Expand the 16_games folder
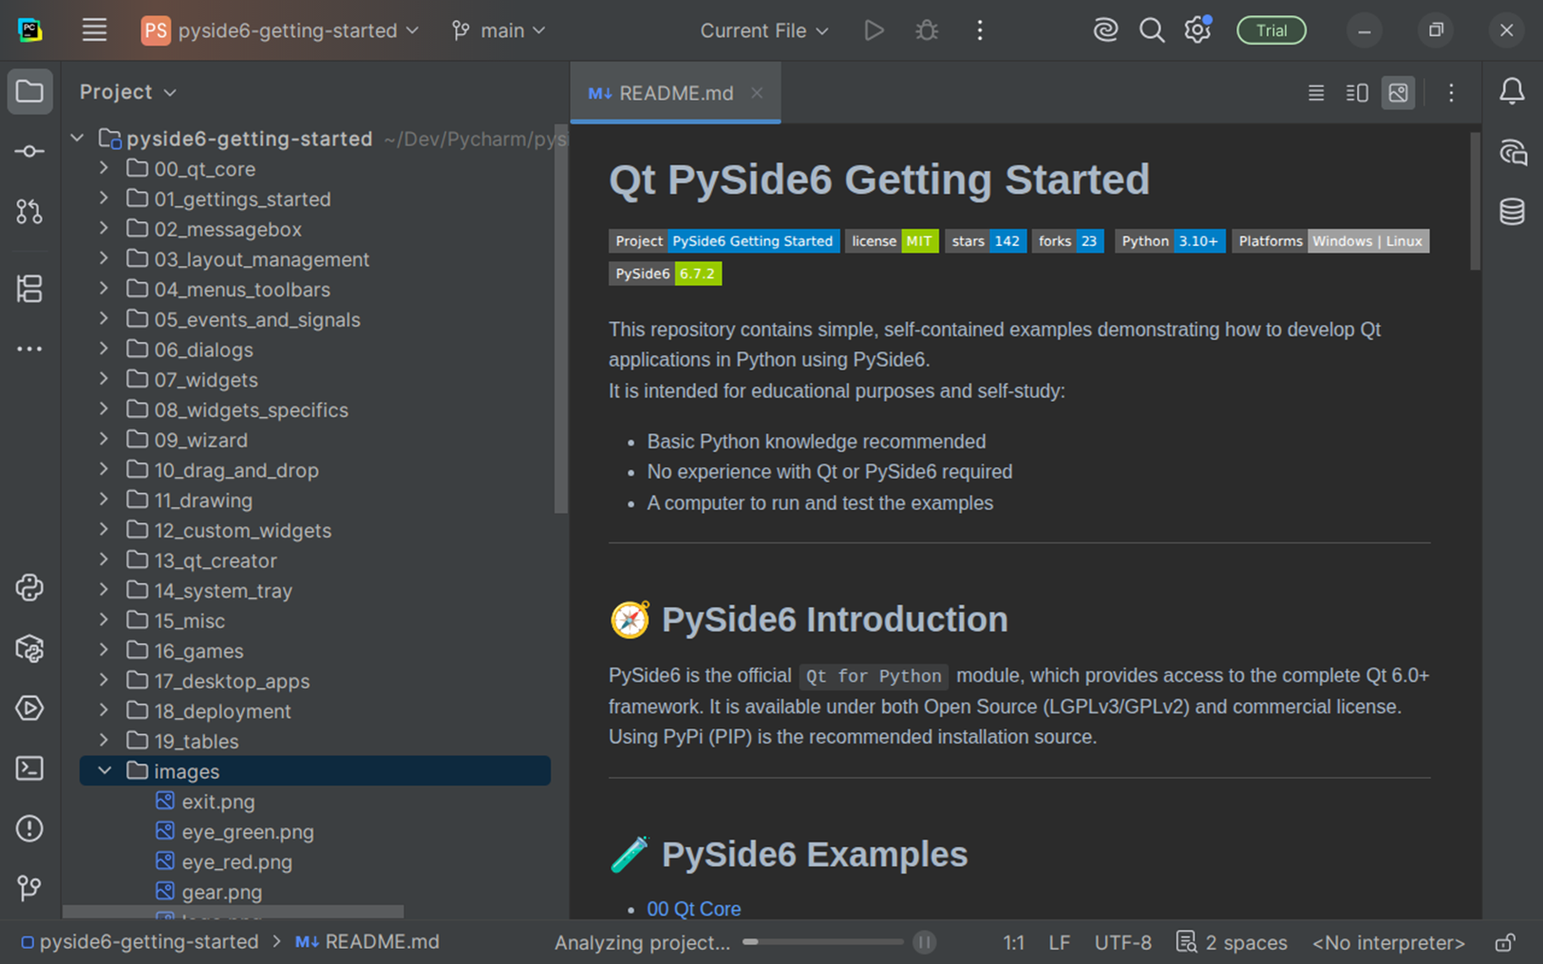This screenshot has width=1543, height=964. pos(104,651)
